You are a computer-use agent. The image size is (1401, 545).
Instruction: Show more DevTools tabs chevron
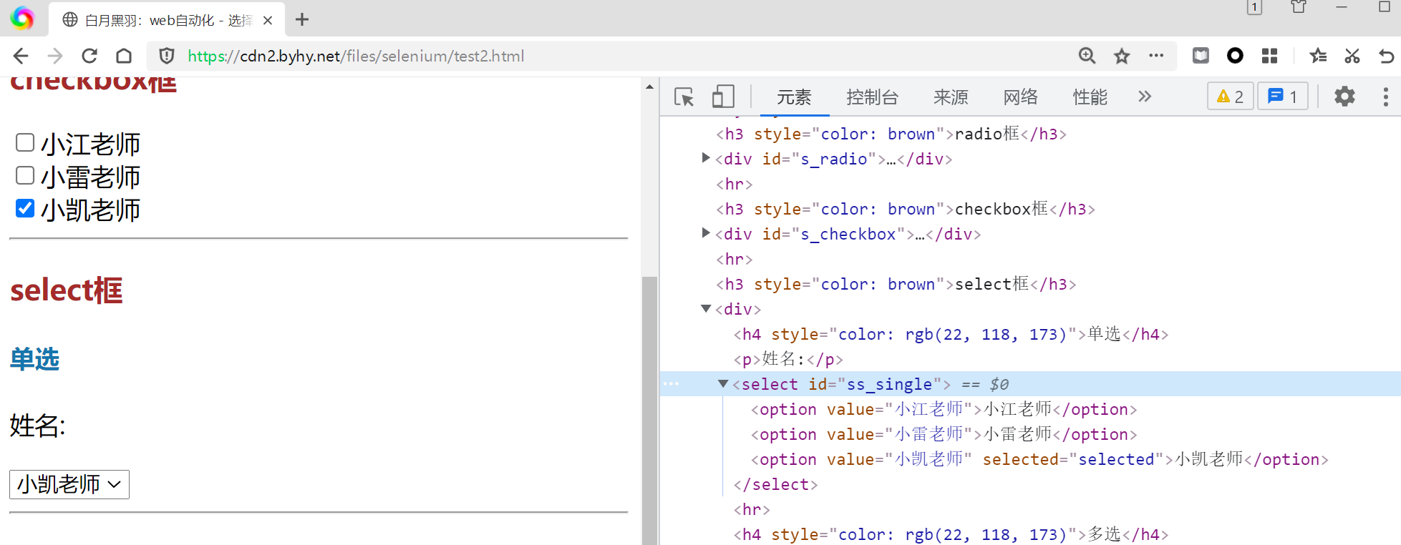point(1145,97)
